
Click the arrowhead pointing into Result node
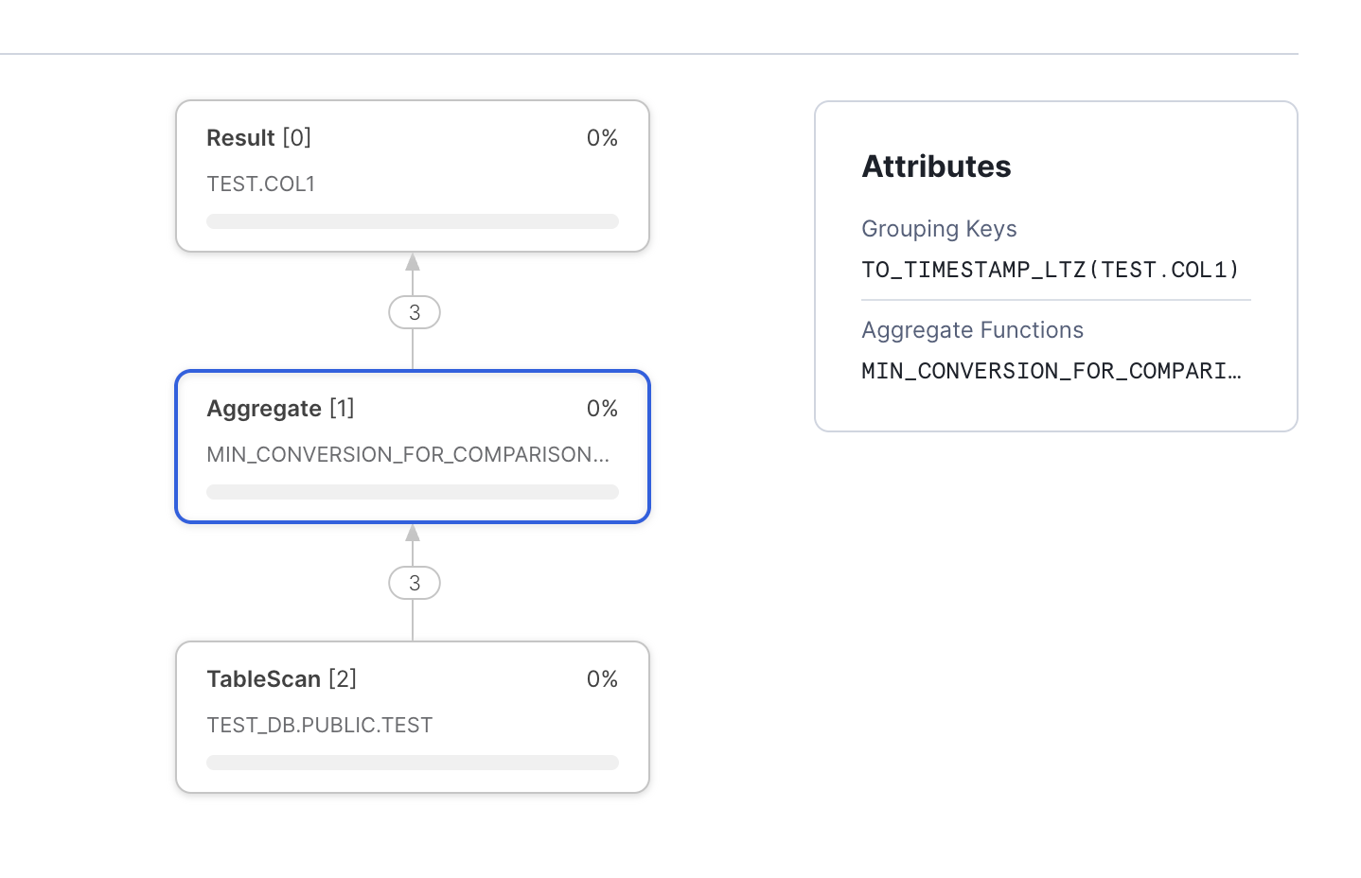(x=413, y=262)
